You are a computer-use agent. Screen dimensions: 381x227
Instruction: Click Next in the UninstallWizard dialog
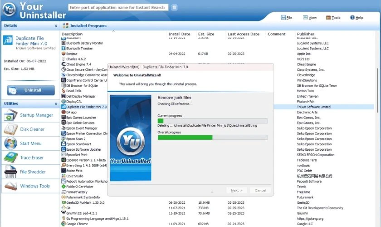pos(237,191)
